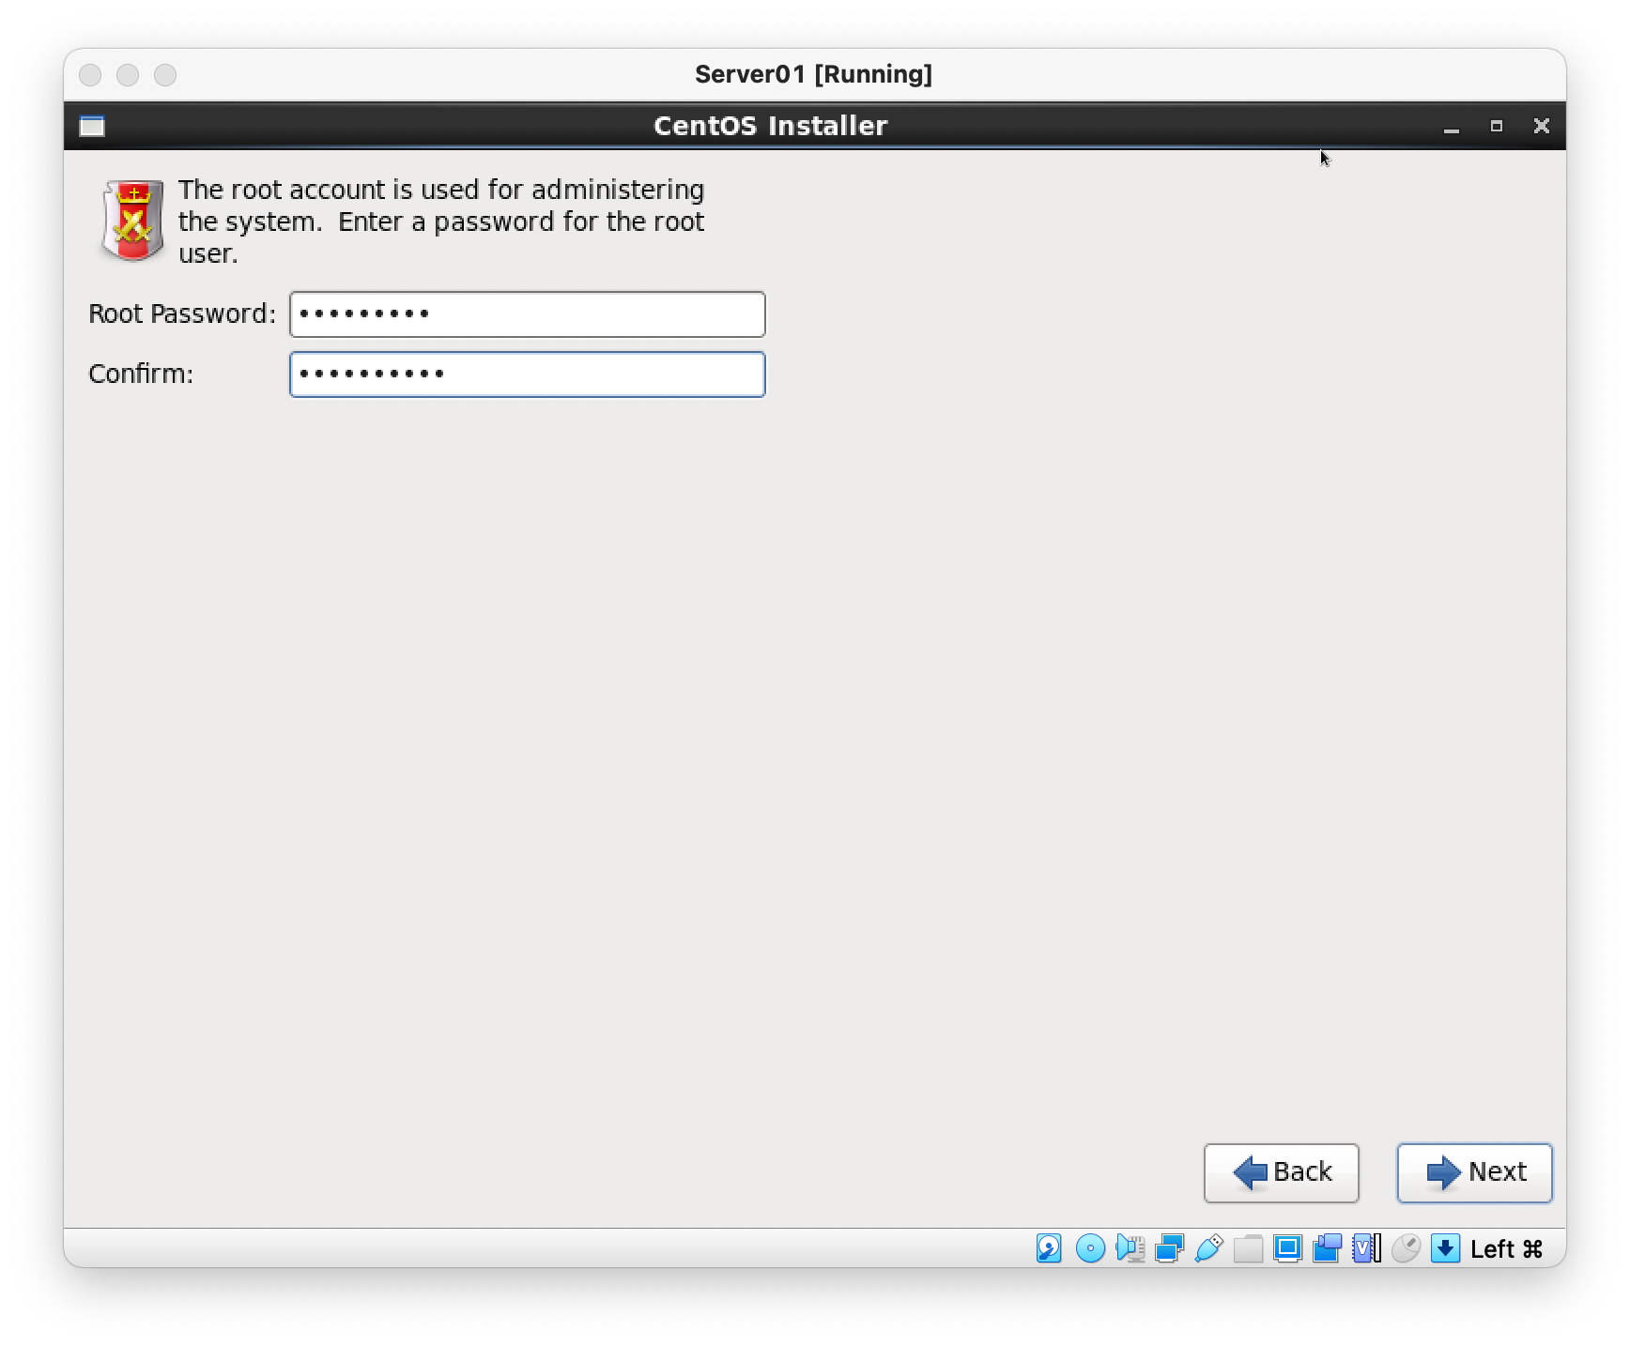Click the 'Server01 [Running]' window title
1630x1346 pixels.
coord(813,74)
